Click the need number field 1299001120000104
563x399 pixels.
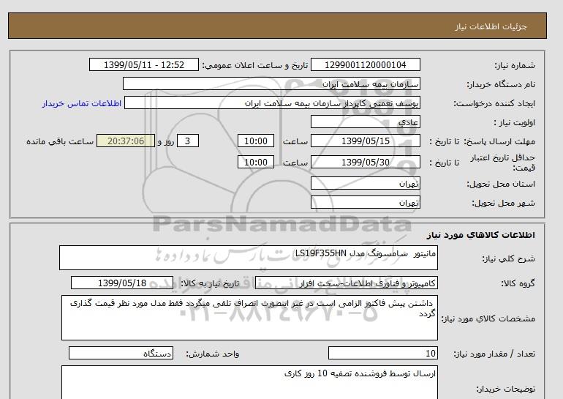[x=365, y=65]
